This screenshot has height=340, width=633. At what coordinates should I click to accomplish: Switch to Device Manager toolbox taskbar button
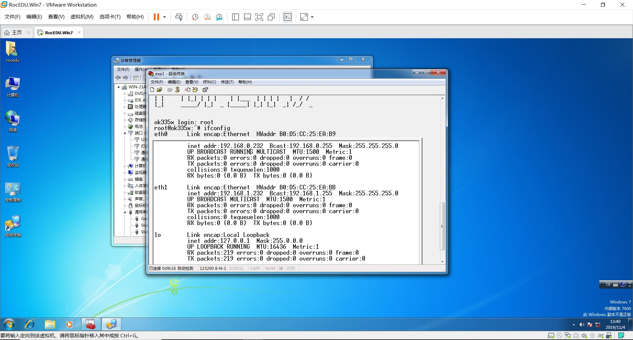91,325
